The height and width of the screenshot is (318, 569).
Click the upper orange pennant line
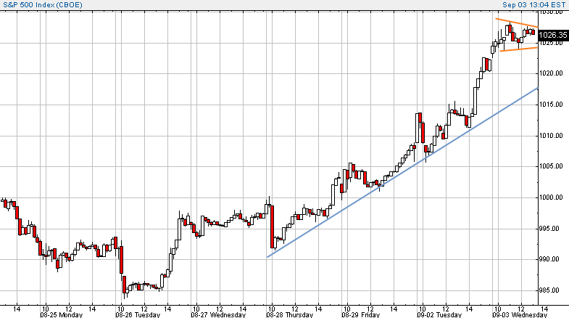517,23
